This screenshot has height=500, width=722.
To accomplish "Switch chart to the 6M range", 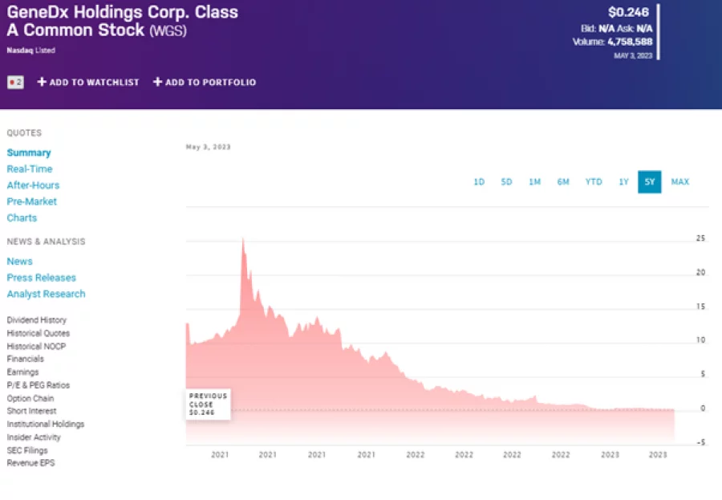I will 563,182.
